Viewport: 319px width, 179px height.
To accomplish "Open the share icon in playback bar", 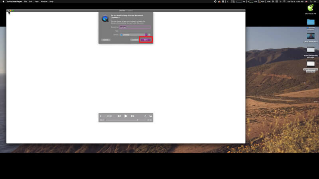I will (145, 116).
